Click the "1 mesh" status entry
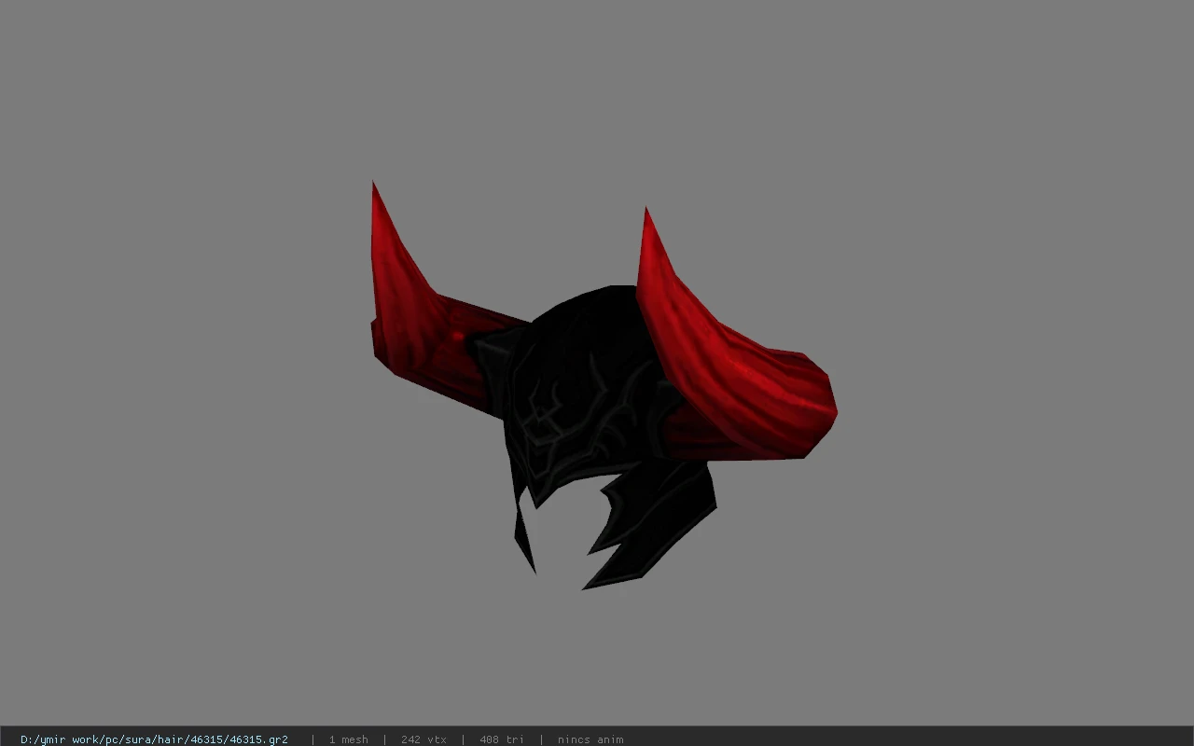The image size is (1194, 746). pyautogui.click(x=348, y=739)
